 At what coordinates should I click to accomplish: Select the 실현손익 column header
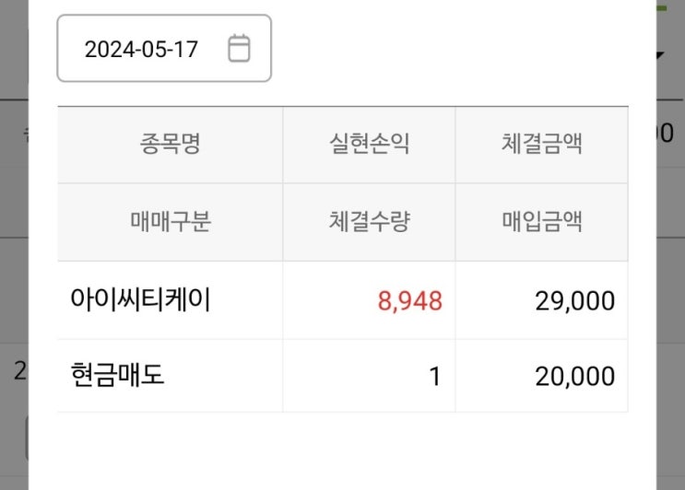point(369,145)
